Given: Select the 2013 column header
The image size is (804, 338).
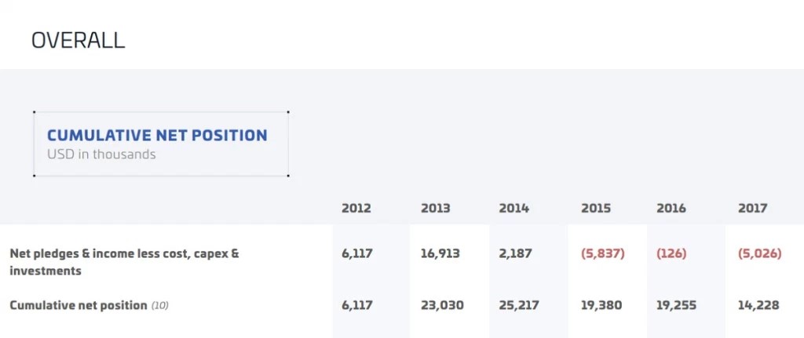Looking at the screenshot, I should (x=435, y=209).
